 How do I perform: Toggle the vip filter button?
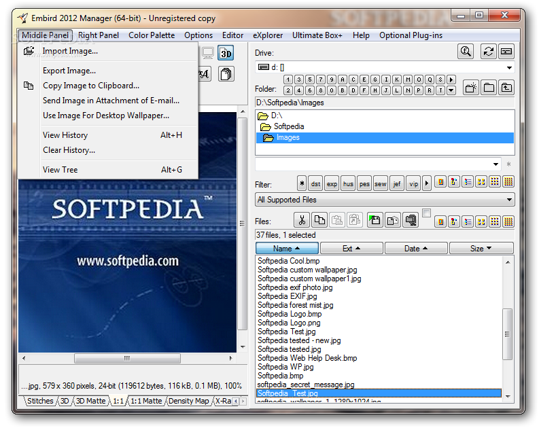[x=413, y=183]
